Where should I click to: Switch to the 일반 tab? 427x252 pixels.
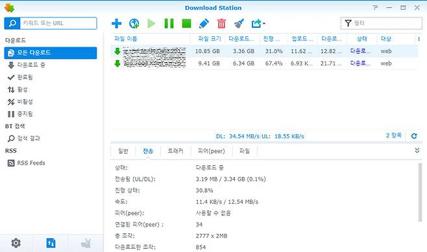coord(123,151)
